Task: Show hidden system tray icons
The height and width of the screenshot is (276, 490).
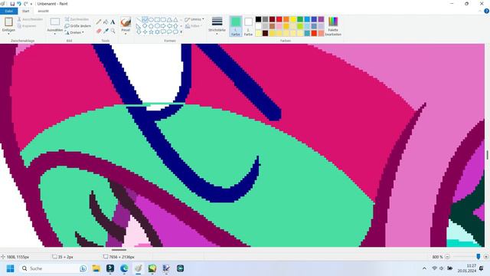Action: tap(424, 268)
